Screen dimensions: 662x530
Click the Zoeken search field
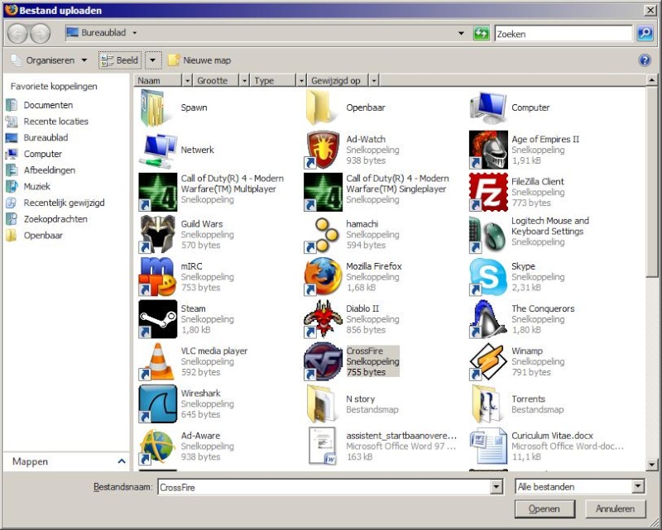pyautogui.click(x=564, y=33)
